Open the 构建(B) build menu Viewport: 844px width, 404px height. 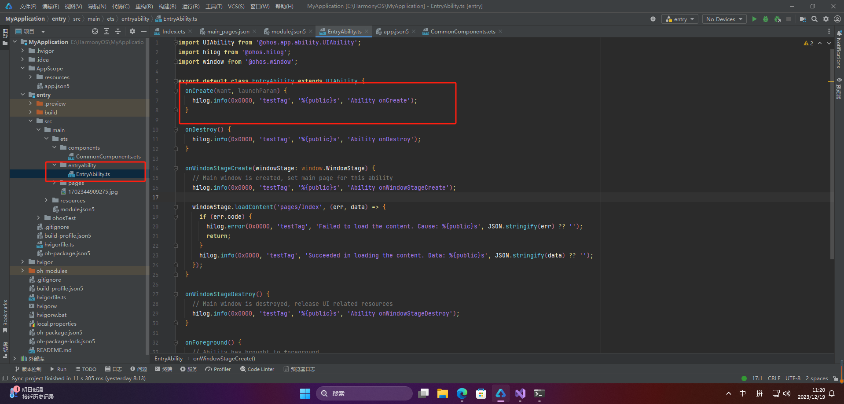pyautogui.click(x=167, y=6)
